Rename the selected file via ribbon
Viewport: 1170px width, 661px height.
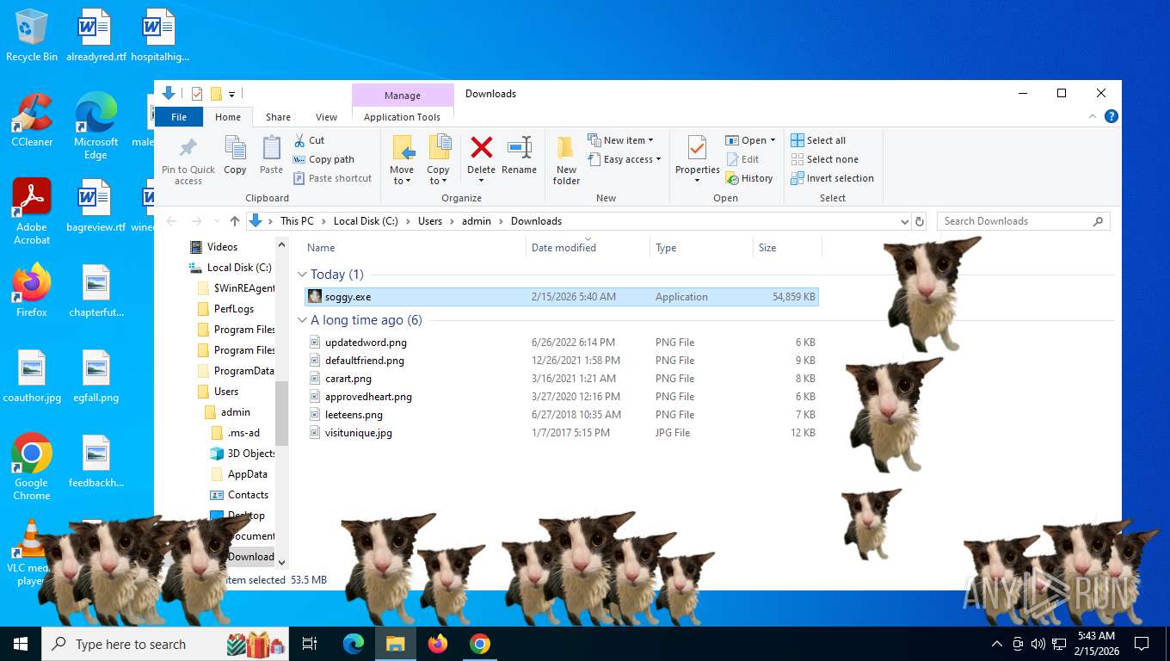click(519, 155)
